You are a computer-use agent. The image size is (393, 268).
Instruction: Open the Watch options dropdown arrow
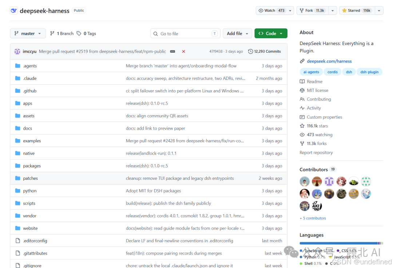coord(290,11)
